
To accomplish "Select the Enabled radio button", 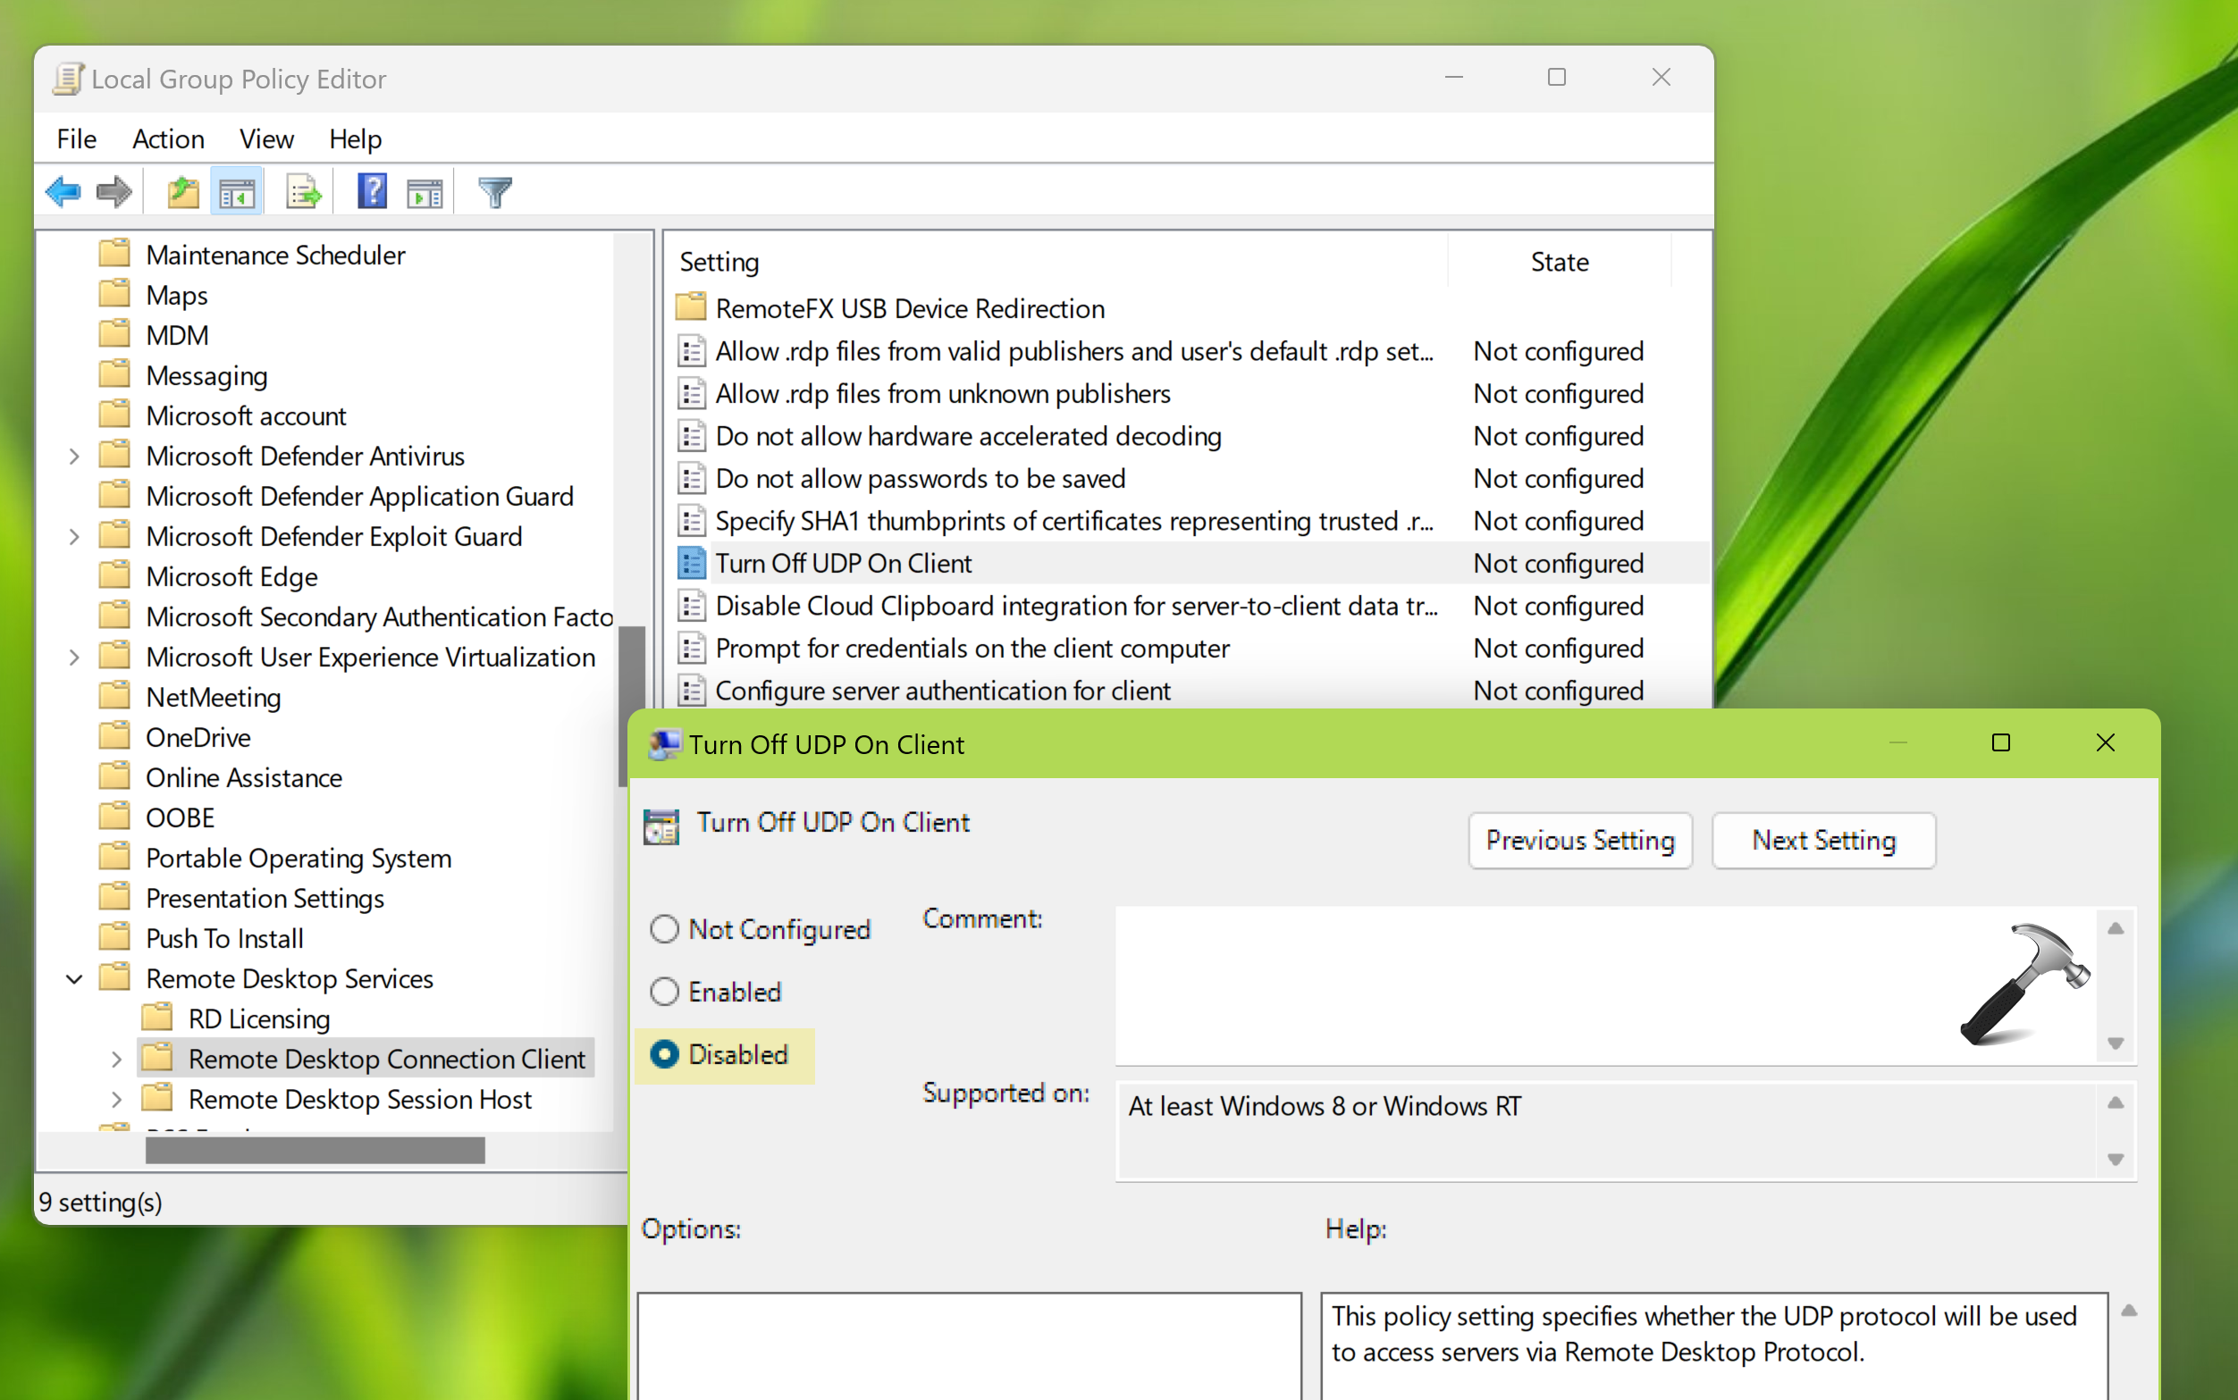I will pos(664,992).
